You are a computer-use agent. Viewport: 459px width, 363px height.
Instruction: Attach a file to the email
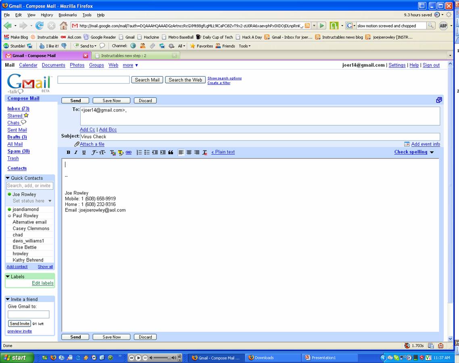click(x=92, y=144)
